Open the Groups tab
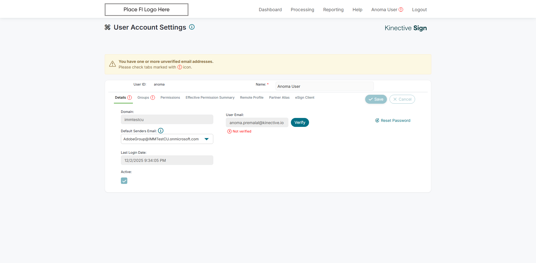The image size is (536, 263). (x=146, y=98)
